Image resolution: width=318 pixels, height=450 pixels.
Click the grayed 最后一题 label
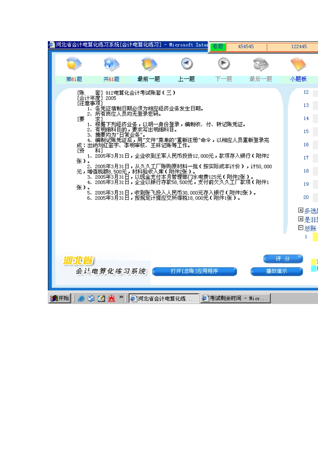261,79
